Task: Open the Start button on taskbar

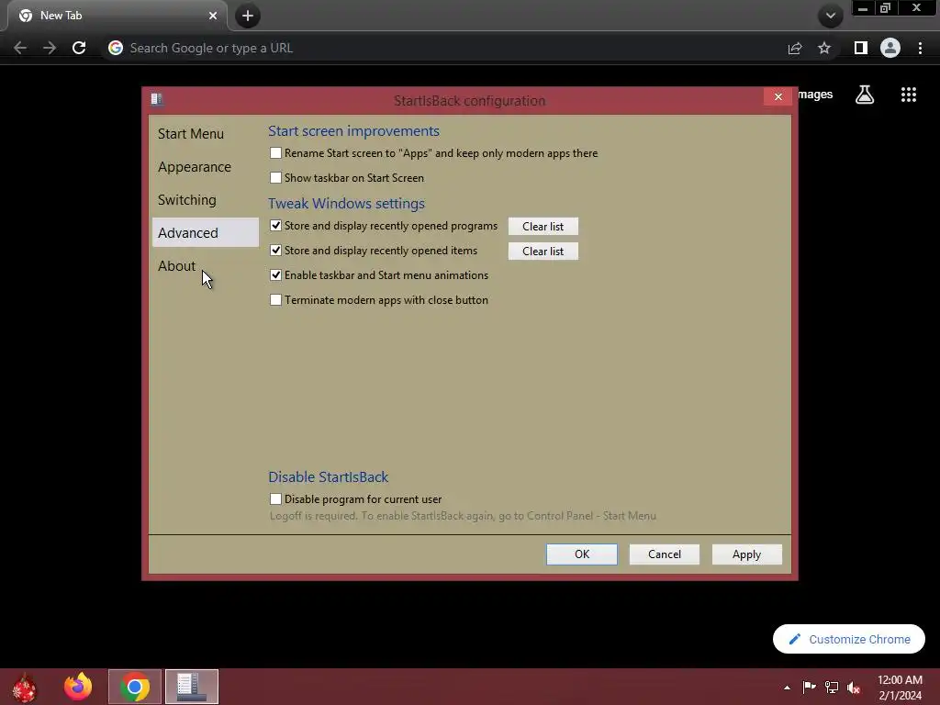Action: click(24, 687)
